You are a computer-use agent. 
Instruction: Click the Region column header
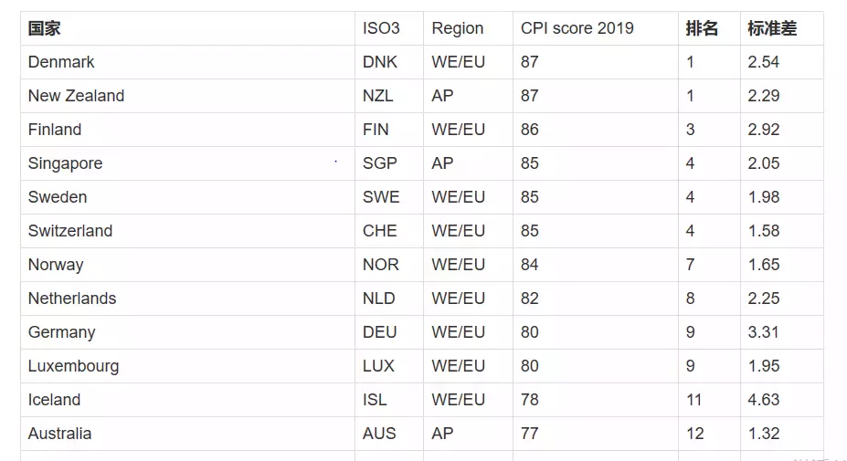tap(458, 28)
